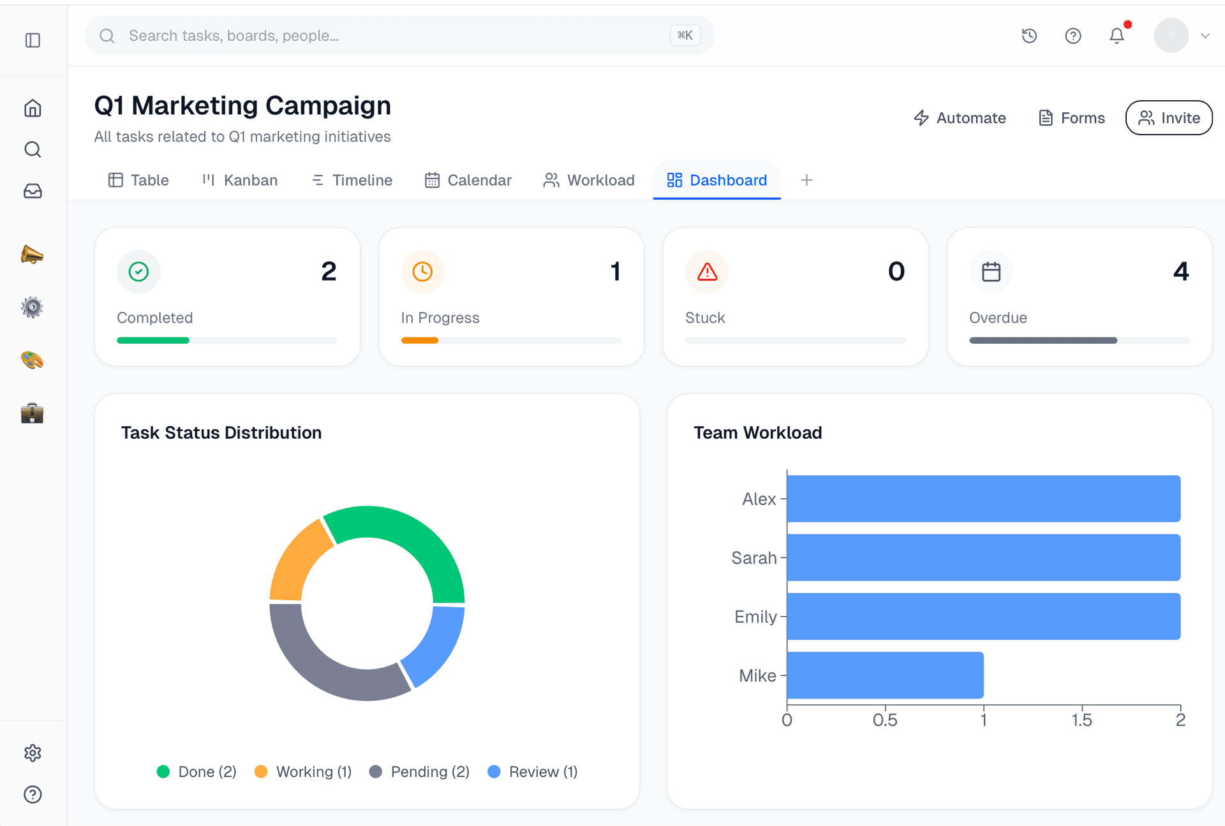
Task: Toggle the Done (2) legend item
Action: click(196, 771)
